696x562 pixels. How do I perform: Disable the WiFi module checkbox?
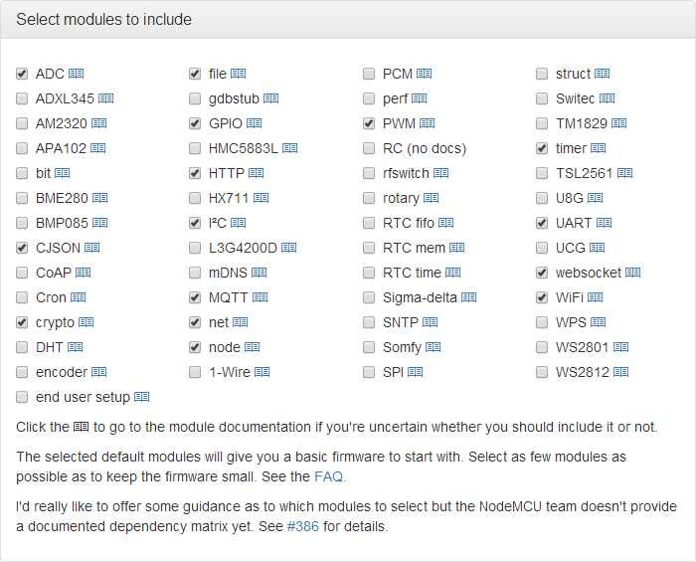pos(542,297)
